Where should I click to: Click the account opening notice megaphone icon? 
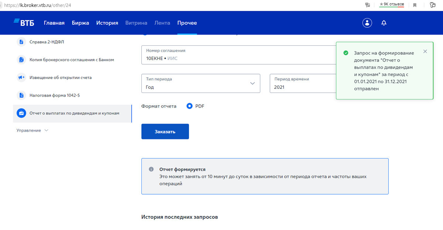(21, 77)
